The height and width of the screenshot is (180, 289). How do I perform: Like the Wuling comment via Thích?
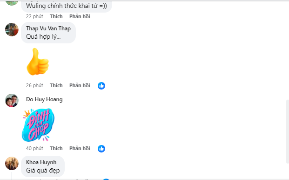(56, 16)
